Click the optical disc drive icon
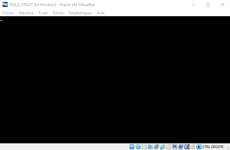Image resolution: width=230 pixels, height=150 pixels. [x=138, y=147]
